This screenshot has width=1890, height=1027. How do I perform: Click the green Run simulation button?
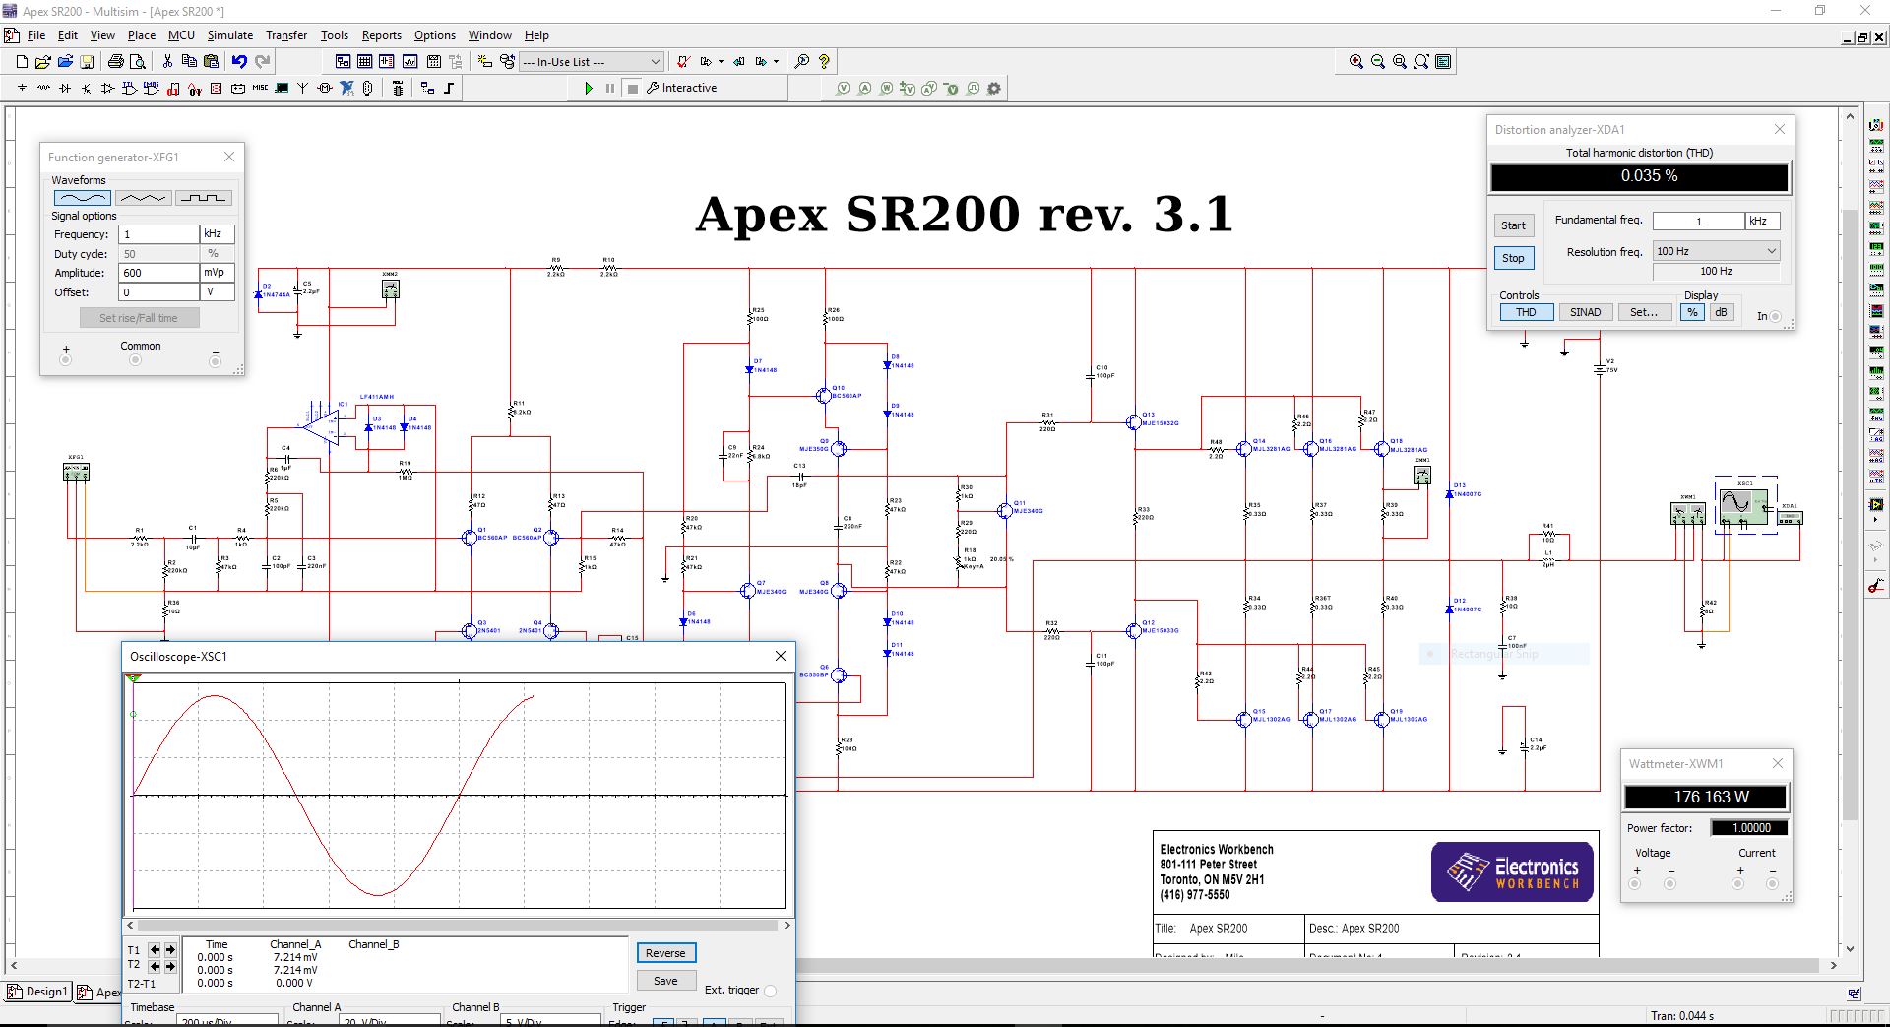click(589, 88)
